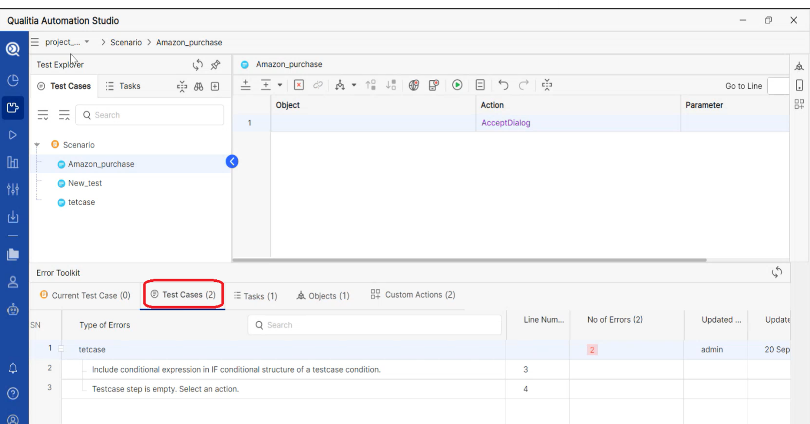The width and height of the screenshot is (810, 424).
Task: Collapse the tetcase error row toggle
Action: 61,348
